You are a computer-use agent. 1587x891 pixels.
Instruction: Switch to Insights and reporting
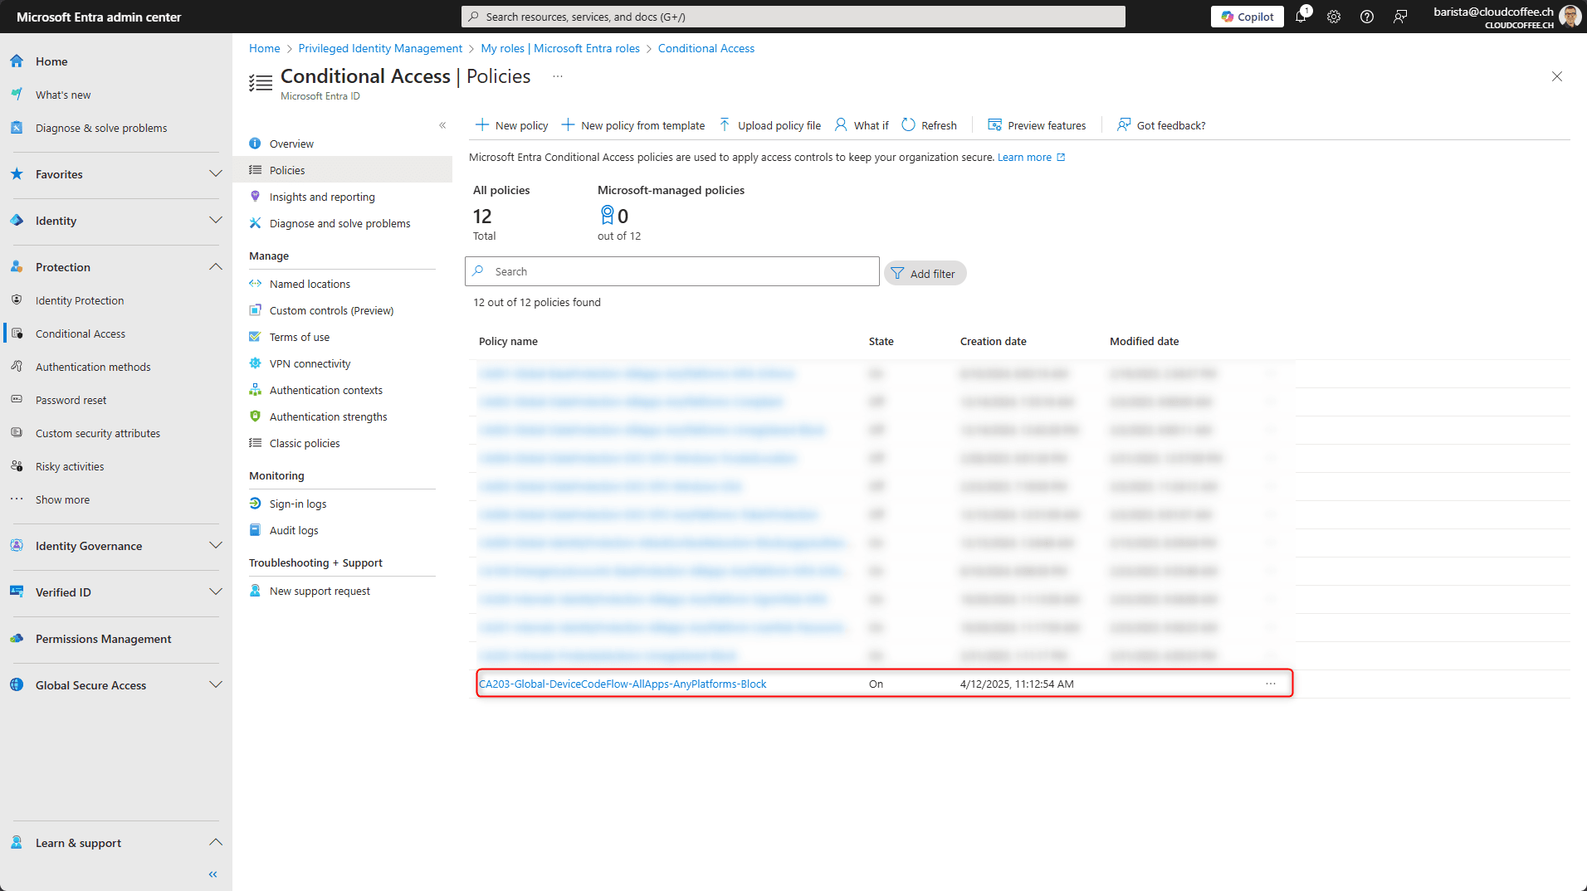tap(321, 197)
